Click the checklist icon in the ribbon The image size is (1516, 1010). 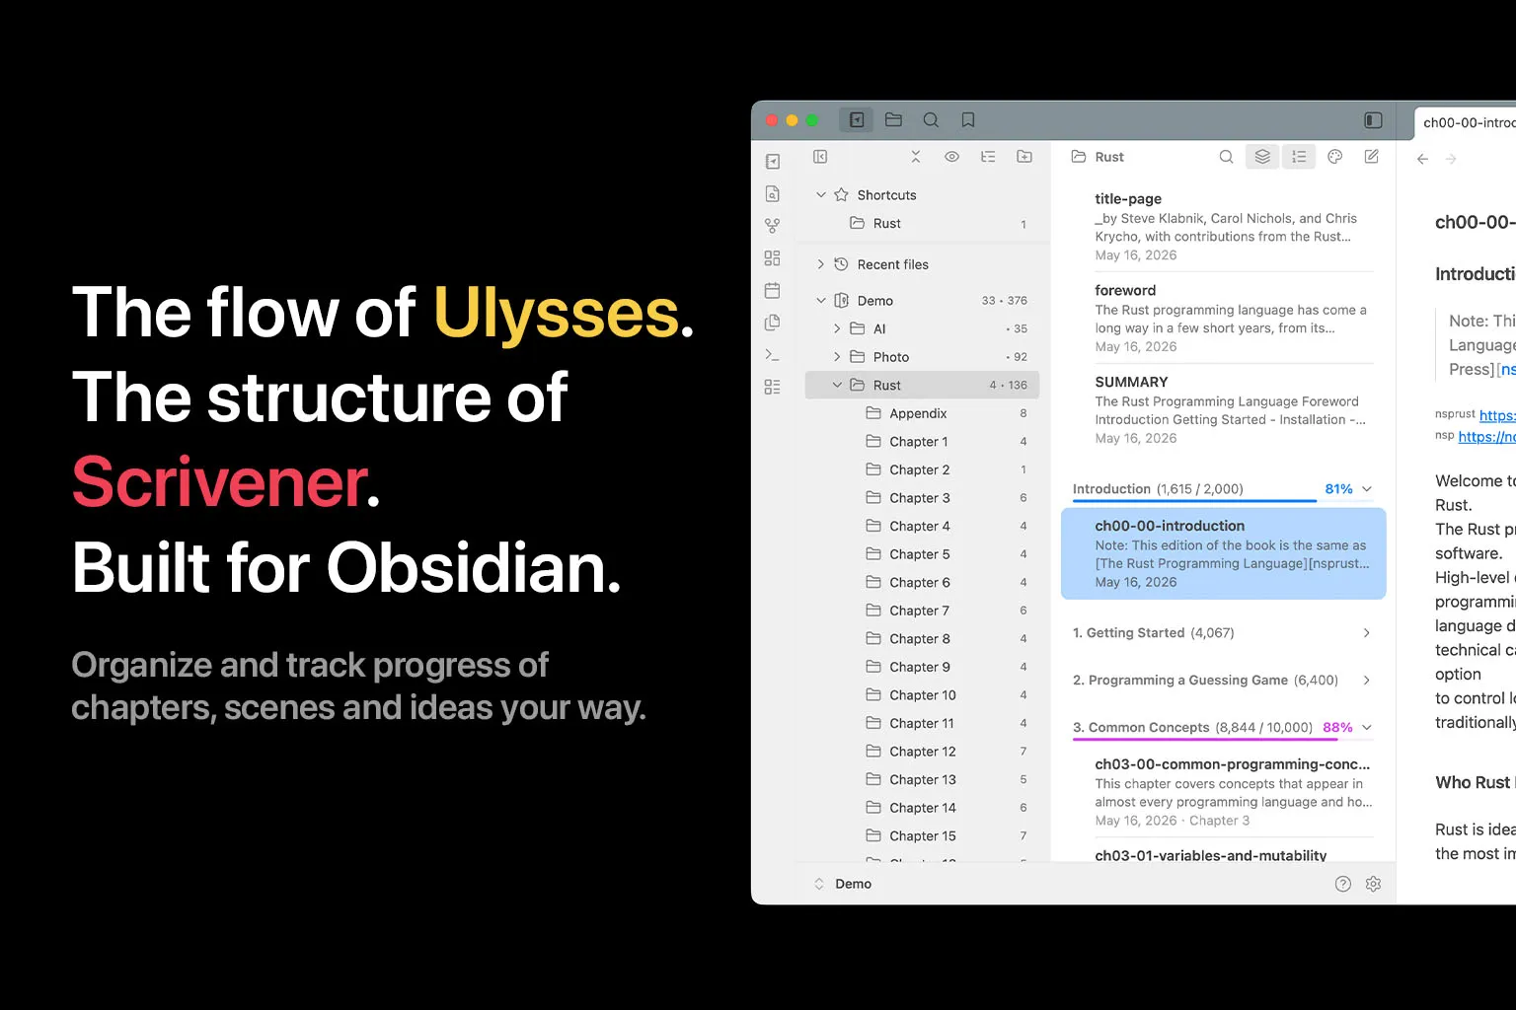click(773, 388)
